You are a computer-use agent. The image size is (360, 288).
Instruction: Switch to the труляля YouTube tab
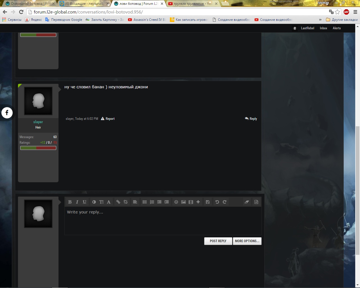(x=193, y=4)
